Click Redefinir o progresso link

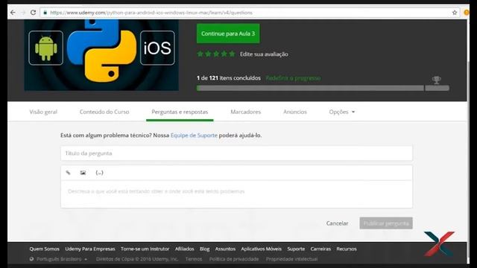293,78
